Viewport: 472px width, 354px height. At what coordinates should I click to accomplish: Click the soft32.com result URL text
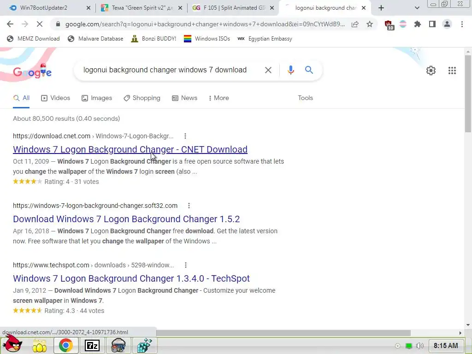coord(95,206)
